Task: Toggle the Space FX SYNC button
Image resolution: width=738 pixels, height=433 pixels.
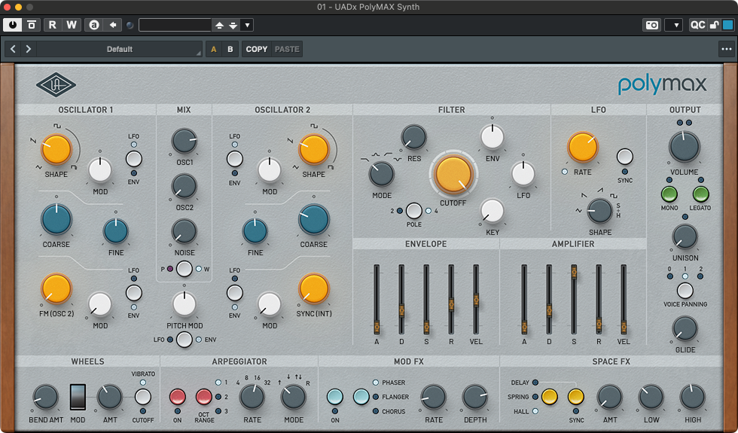Action: click(x=575, y=397)
